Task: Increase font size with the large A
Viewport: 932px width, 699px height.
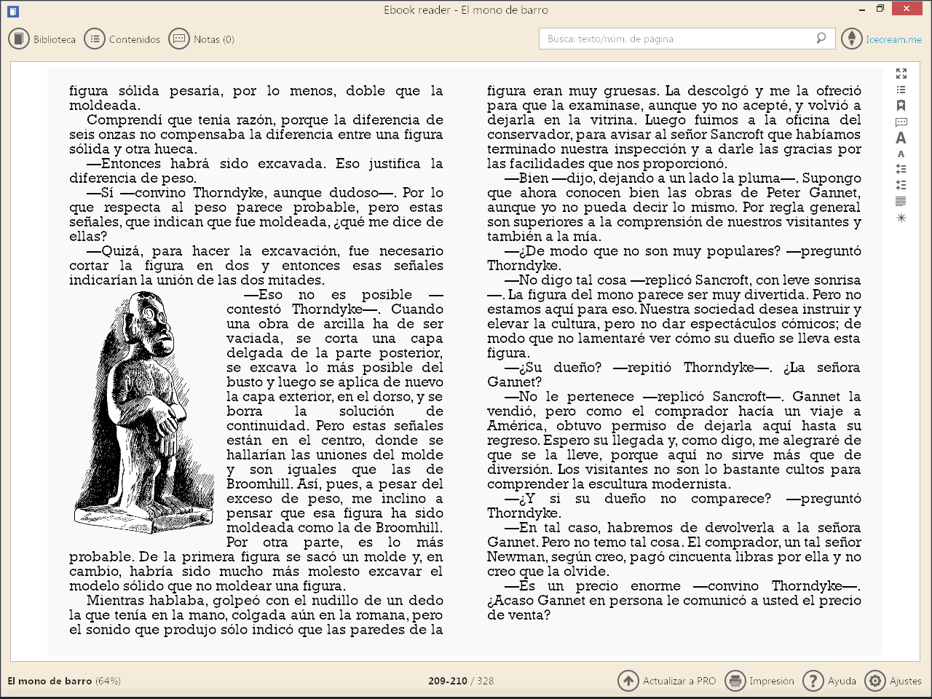Action: click(x=901, y=138)
